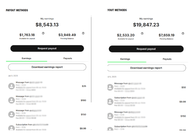Select Earnings tab in the right panel
190x138 pixels.
125,59
